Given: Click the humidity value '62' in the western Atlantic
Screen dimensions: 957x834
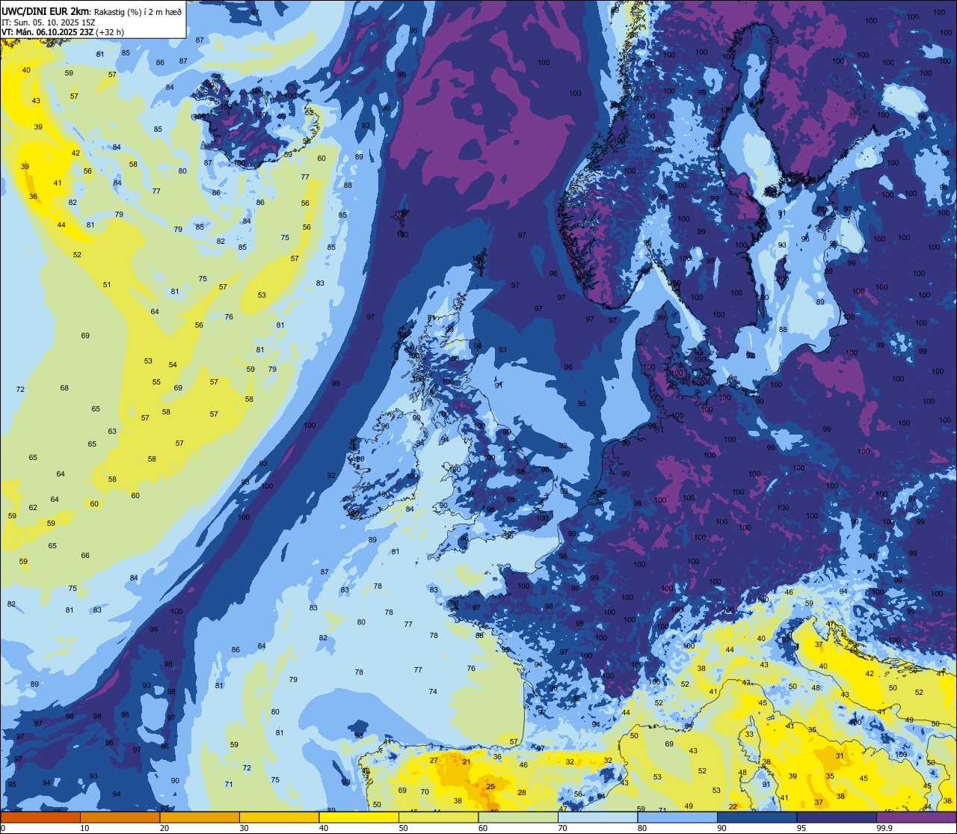Looking at the screenshot, I should (x=33, y=507).
